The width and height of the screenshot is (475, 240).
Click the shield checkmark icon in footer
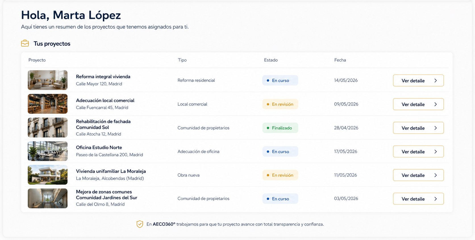click(x=140, y=224)
